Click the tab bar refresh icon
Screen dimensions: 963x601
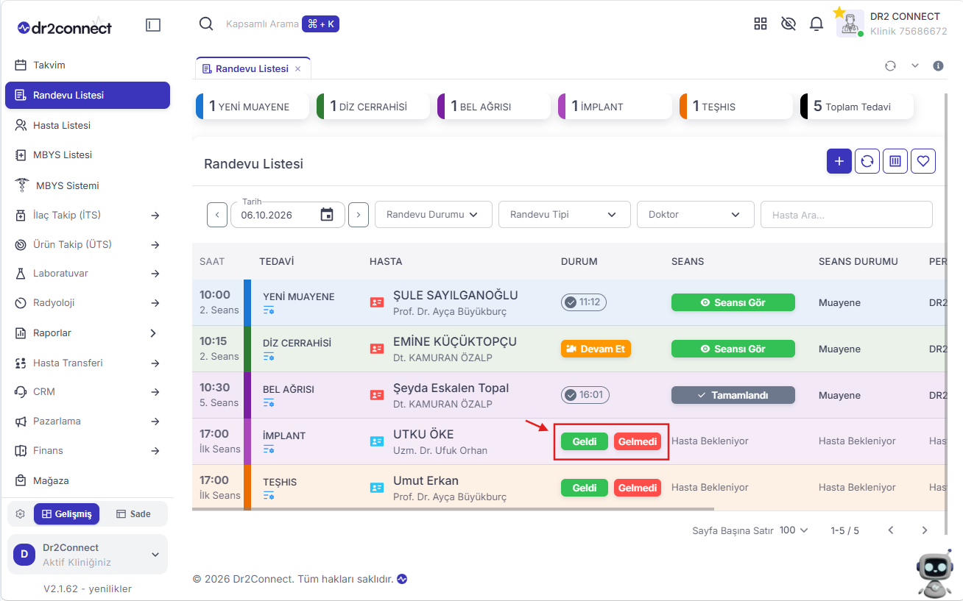pyautogui.click(x=890, y=65)
